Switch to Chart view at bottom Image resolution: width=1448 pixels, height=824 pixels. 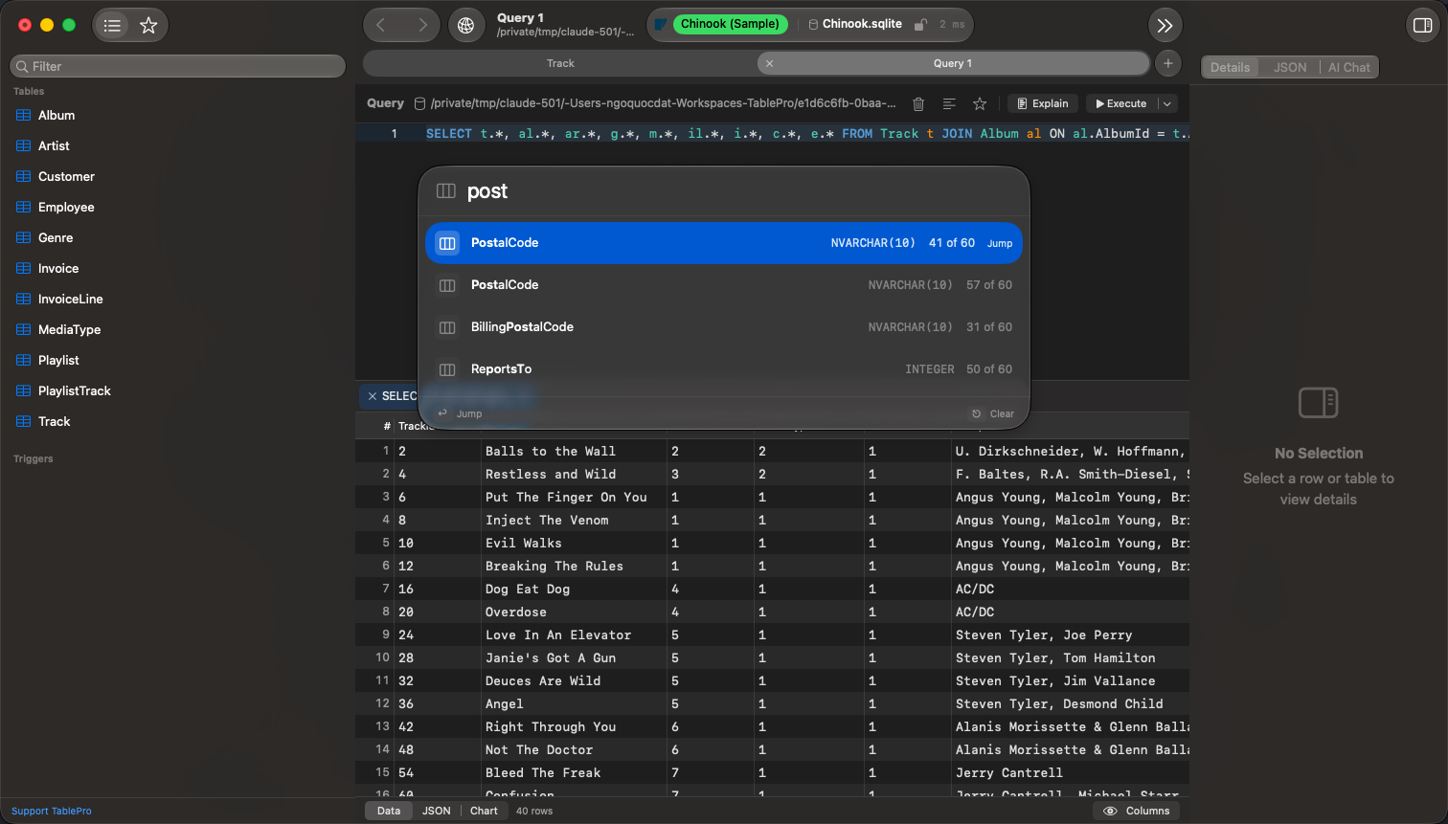(484, 811)
